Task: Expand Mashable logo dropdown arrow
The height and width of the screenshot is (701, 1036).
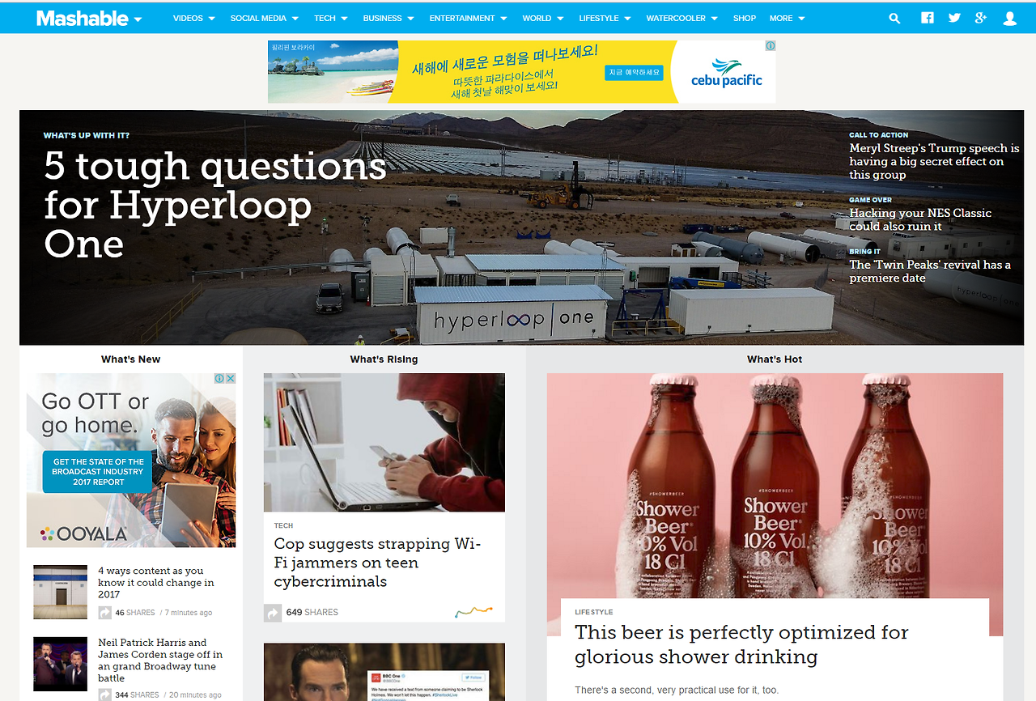Action: [138, 19]
